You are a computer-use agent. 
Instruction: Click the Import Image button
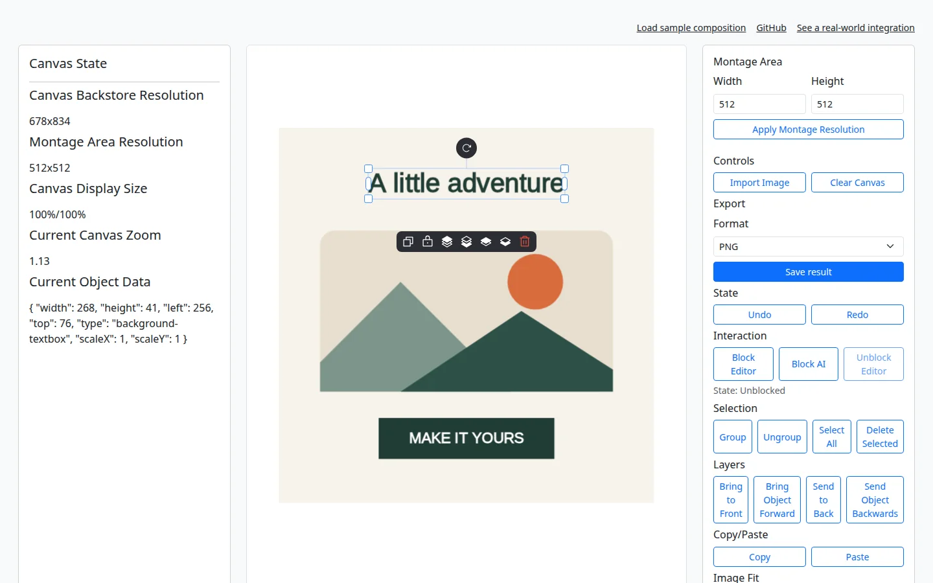click(759, 183)
